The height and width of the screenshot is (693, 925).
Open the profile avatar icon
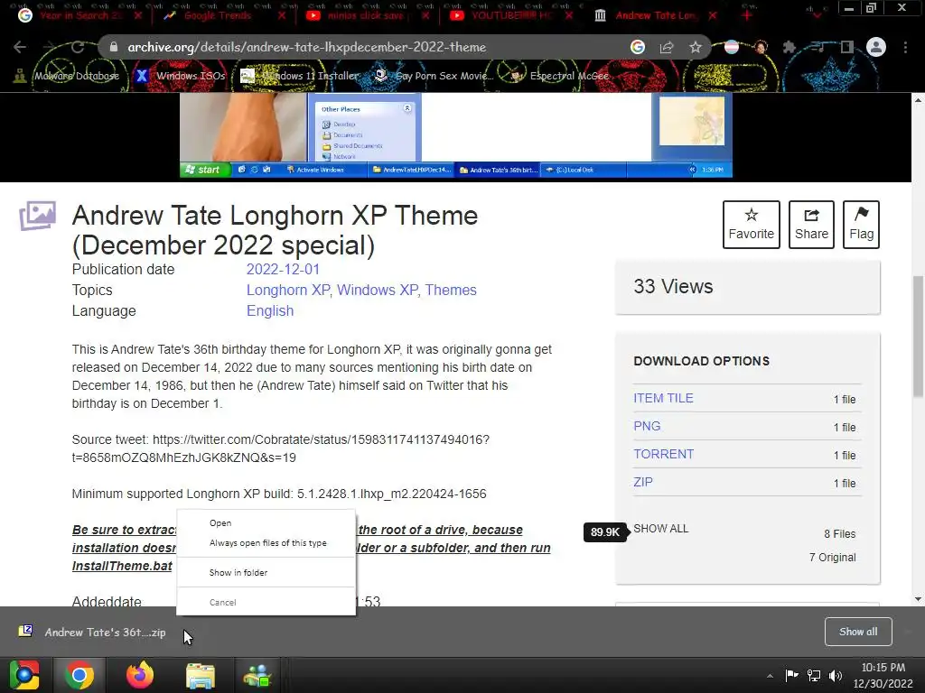point(876,47)
